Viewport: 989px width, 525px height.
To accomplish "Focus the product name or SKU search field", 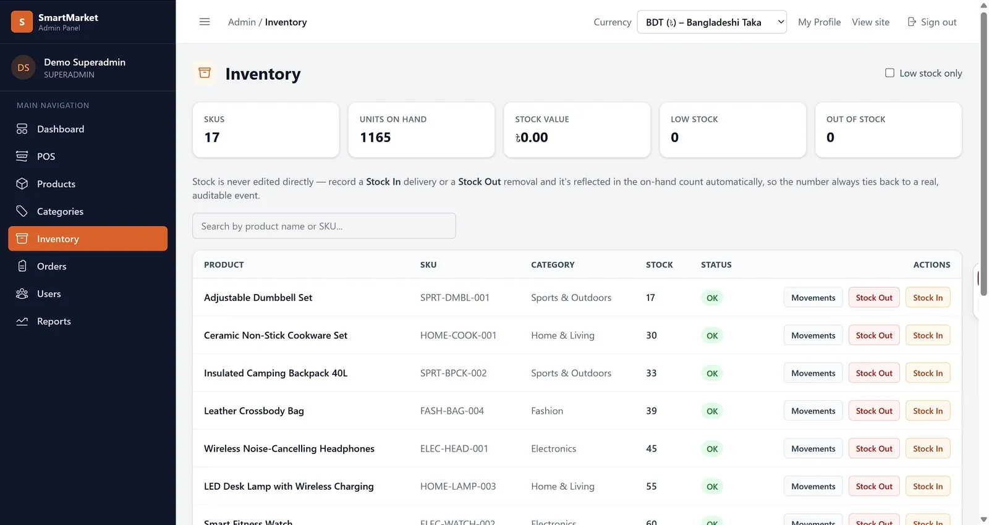I will (x=324, y=226).
